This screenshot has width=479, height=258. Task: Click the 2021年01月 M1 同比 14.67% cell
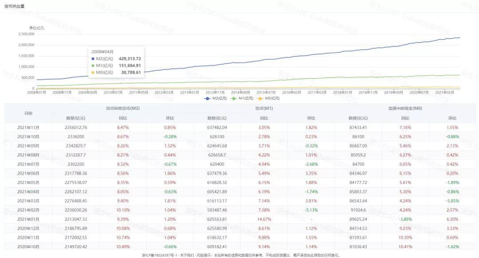(x=264, y=219)
